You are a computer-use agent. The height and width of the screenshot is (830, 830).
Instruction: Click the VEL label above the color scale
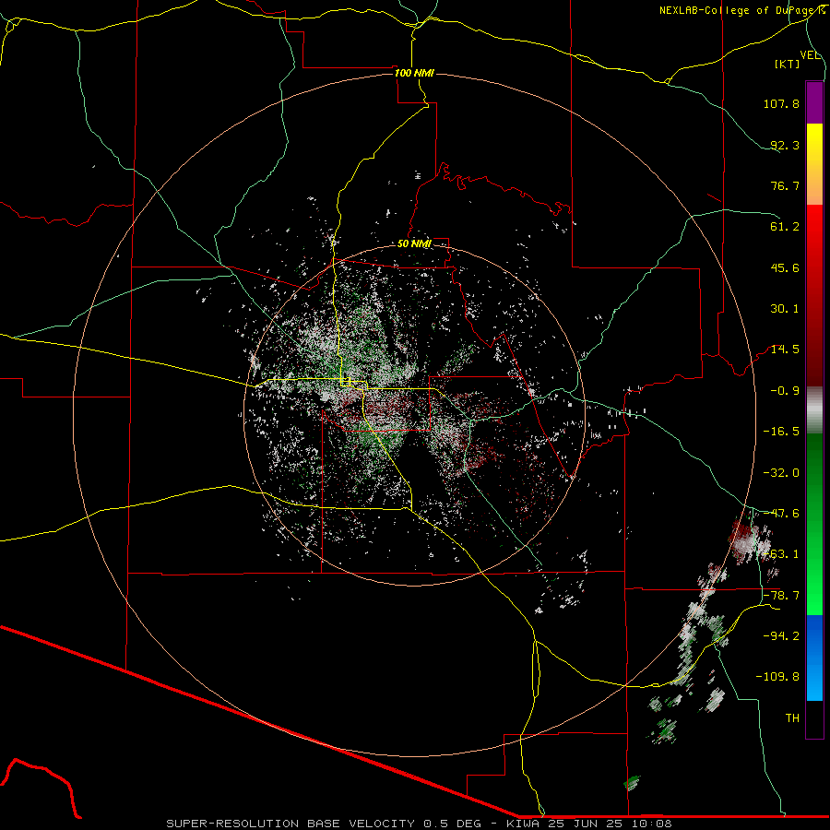(810, 55)
